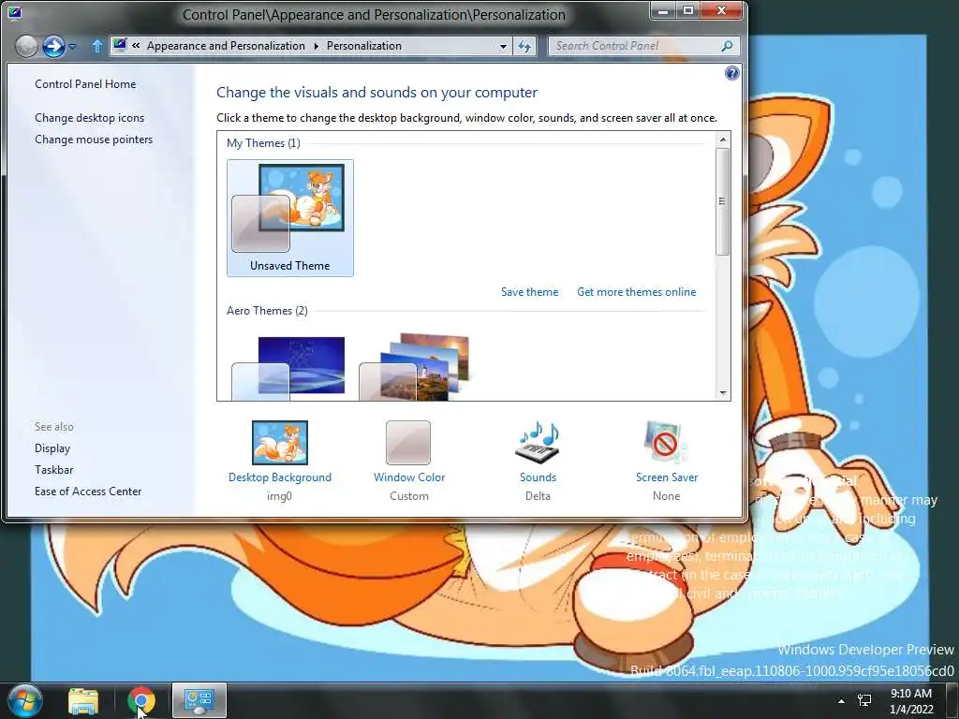Expand the arrow after Appearance and Personalization
Image resolution: width=959 pixels, height=719 pixels.
click(317, 46)
